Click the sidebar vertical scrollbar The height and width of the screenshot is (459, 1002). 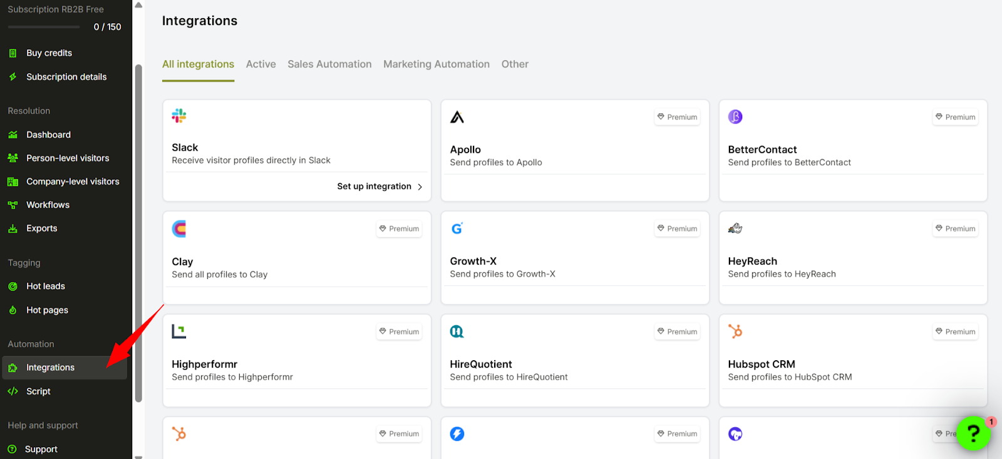click(138, 233)
